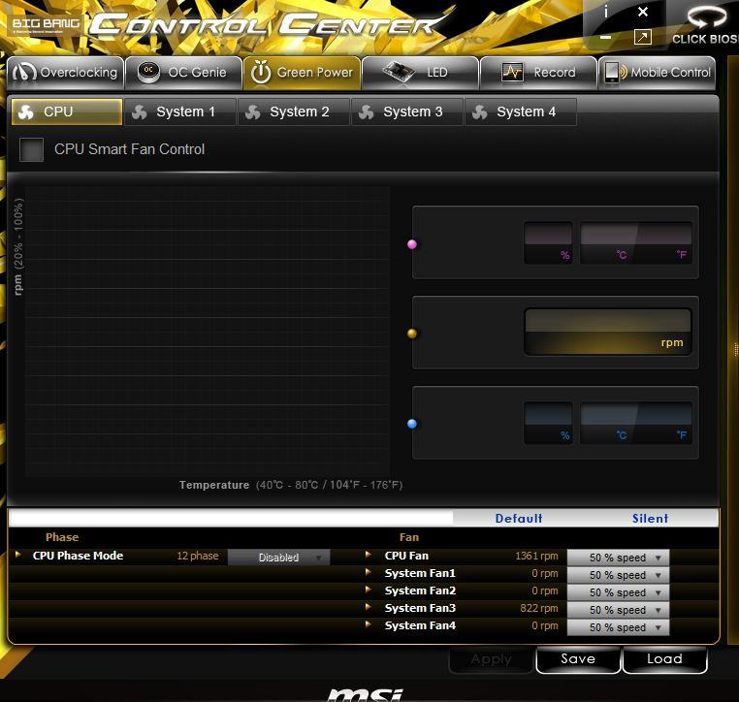This screenshot has width=739, height=702.
Task: Close the Control Center window
Action: [643, 13]
